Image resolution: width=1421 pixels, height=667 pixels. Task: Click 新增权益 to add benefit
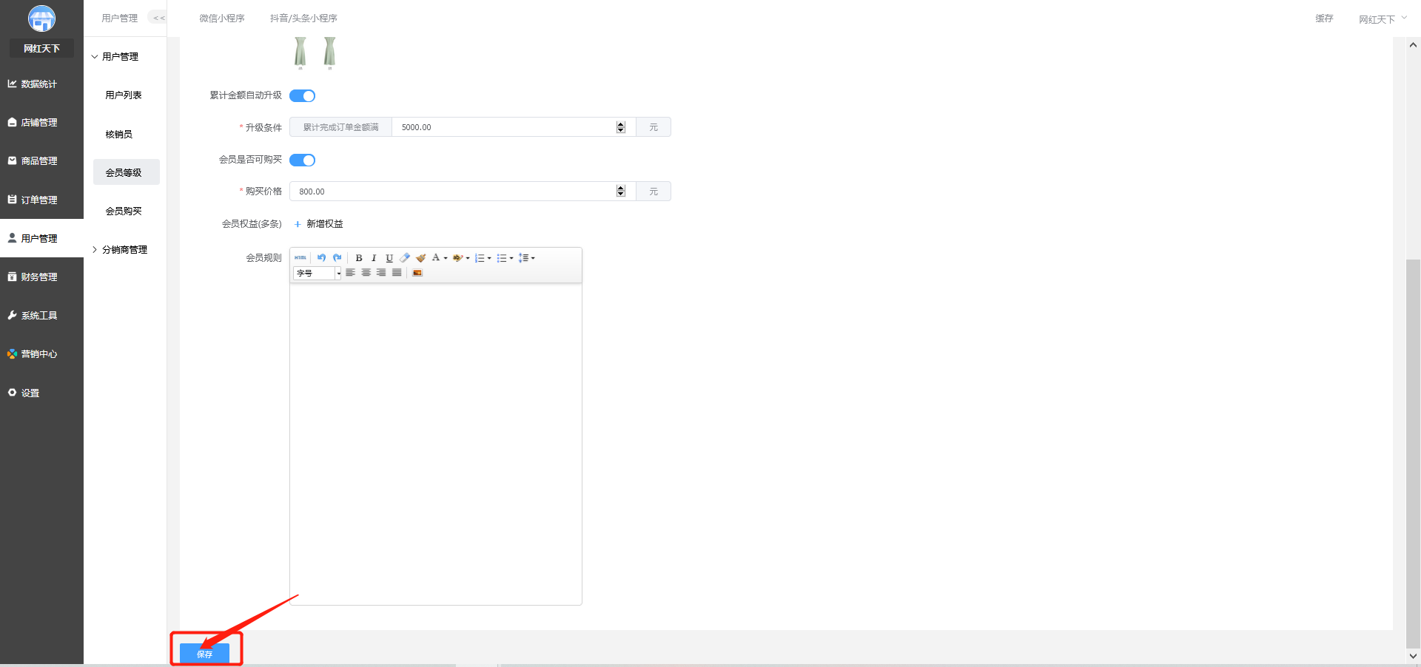(x=318, y=224)
